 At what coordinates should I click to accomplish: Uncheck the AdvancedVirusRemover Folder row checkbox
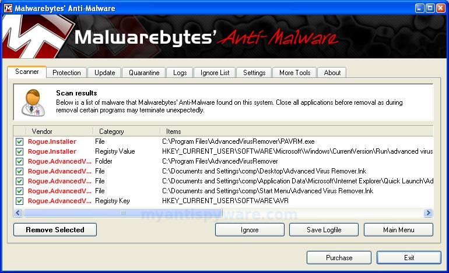click(x=19, y=161)
